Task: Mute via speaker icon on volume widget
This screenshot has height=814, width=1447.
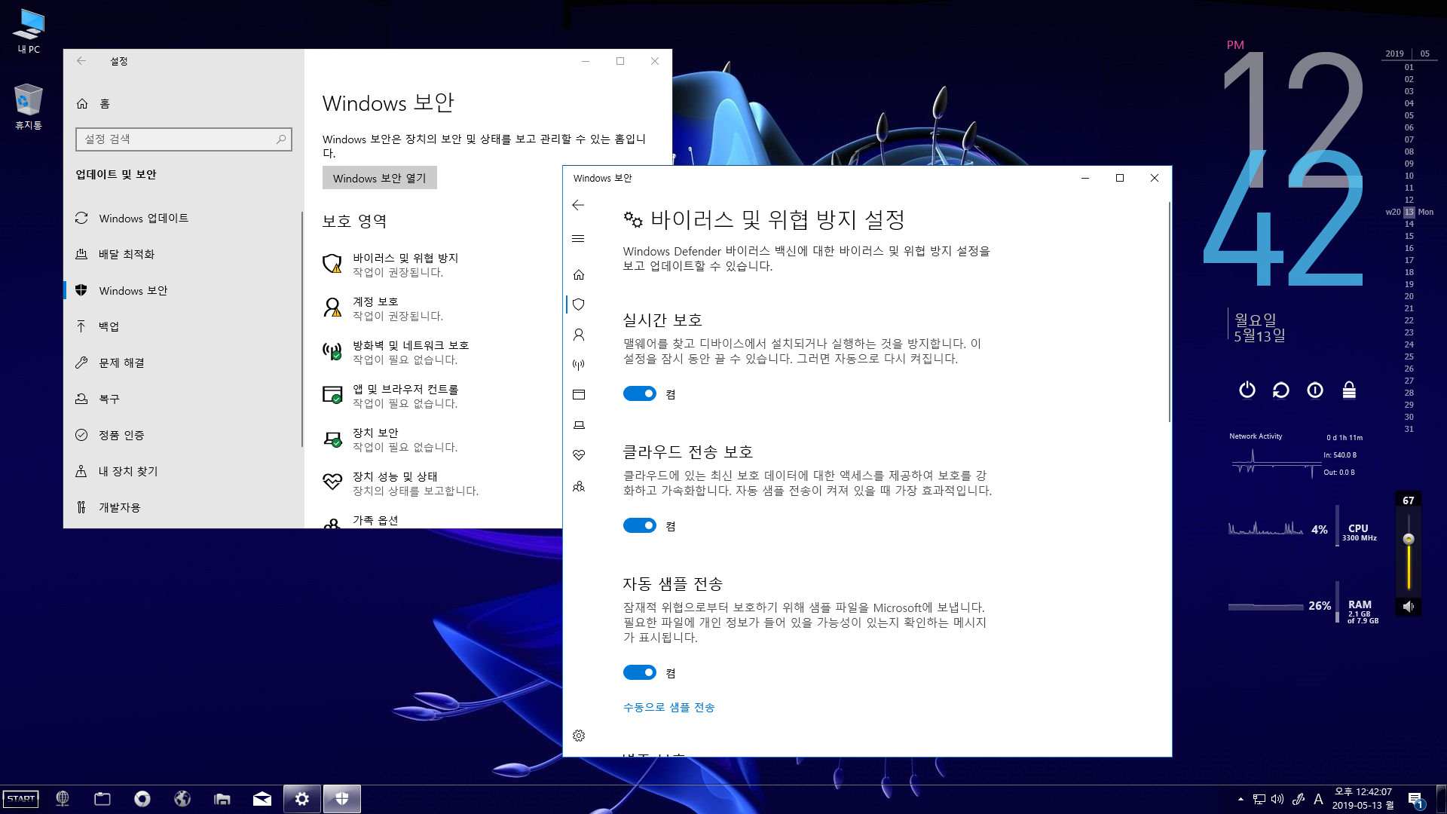Action: click(1409, 606)
